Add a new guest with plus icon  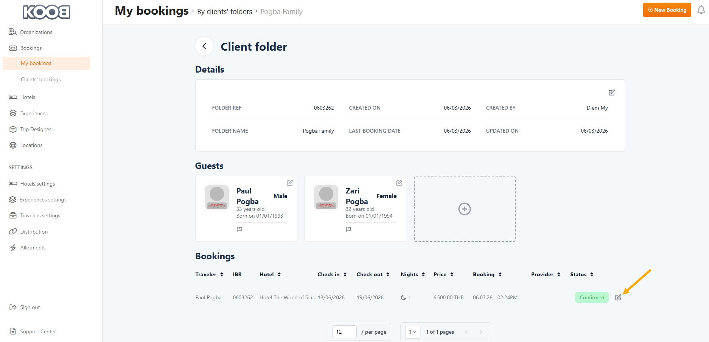click(x=464, y=209)
